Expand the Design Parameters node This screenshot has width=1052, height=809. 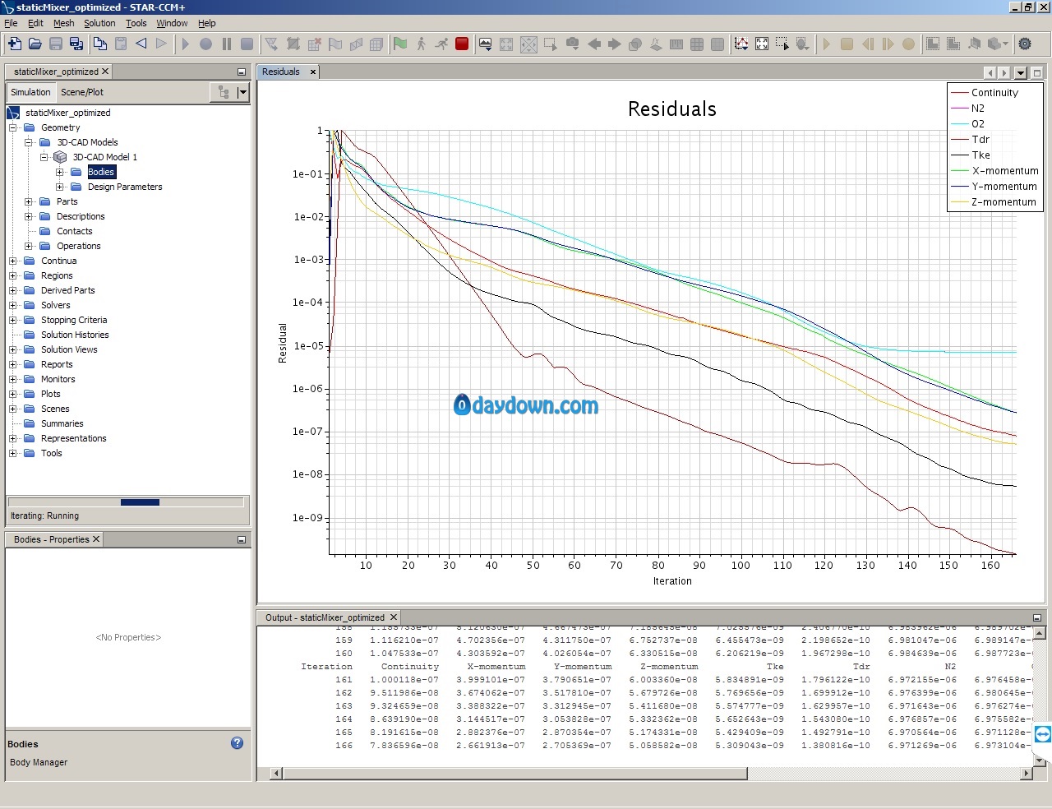pos(59,187)
